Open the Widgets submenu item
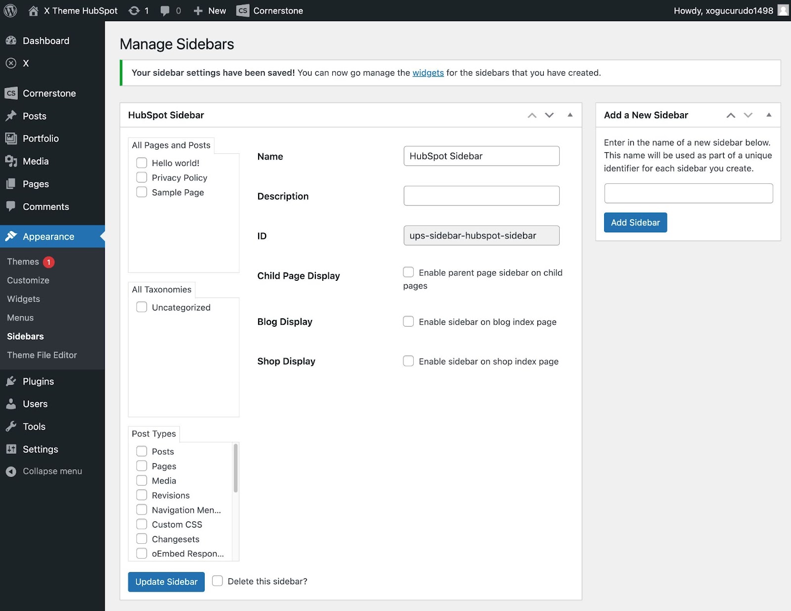Screen dimensions: 791x611 pos(23,299)
